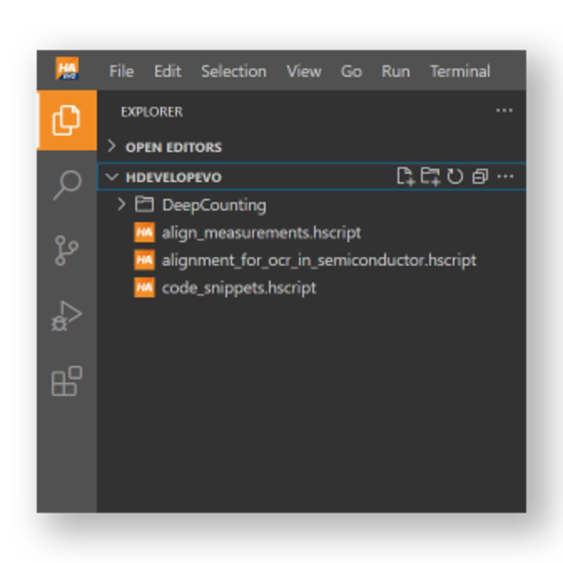Click the New Folder icon in HDEVELOPEVO header
The image size is (563, 563).
(x=430, y=176)
